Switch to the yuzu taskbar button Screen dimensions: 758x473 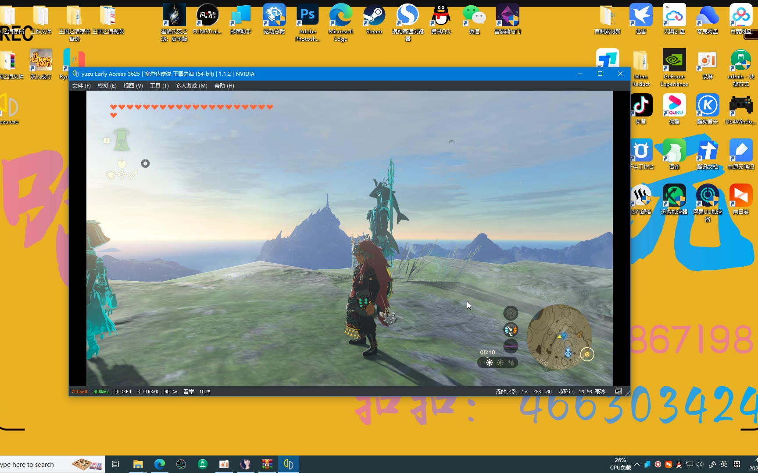288,464
